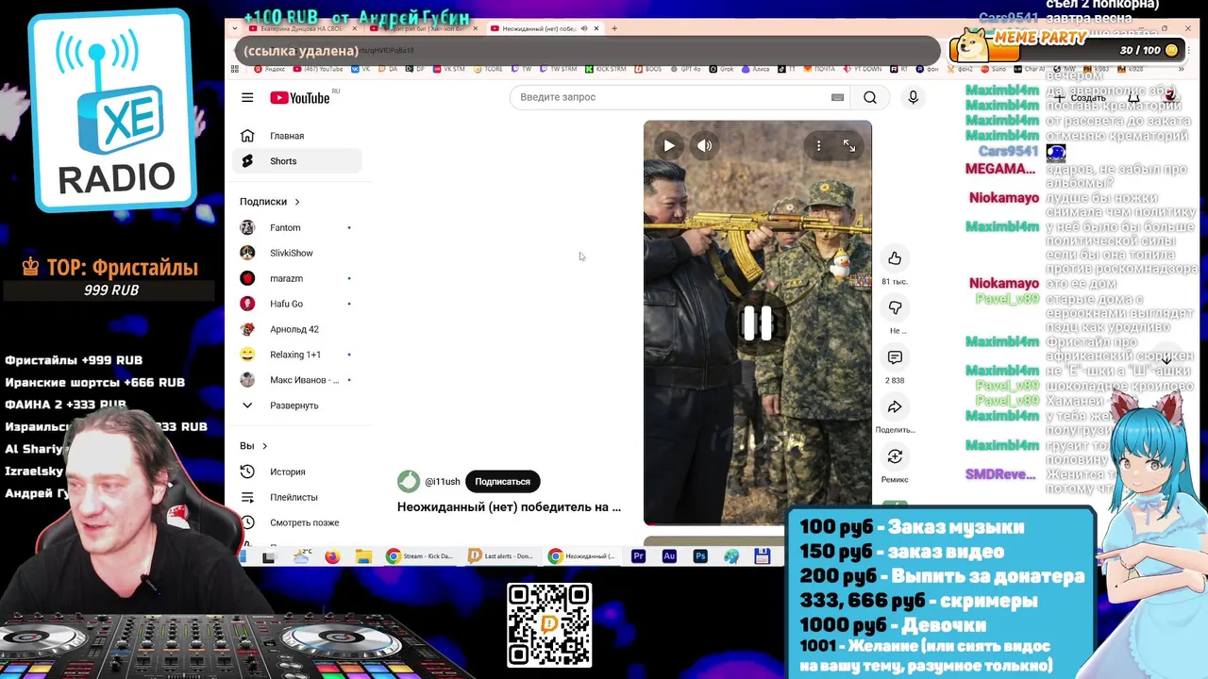Open the Relaxing 1+1 channel
Viewport: 1208px width, 679px height.
click(297, 355)
